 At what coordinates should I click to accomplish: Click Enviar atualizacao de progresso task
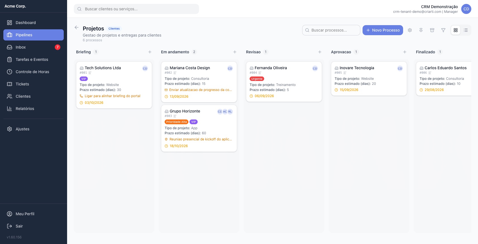pyautogui.click(x=200, y=90)
